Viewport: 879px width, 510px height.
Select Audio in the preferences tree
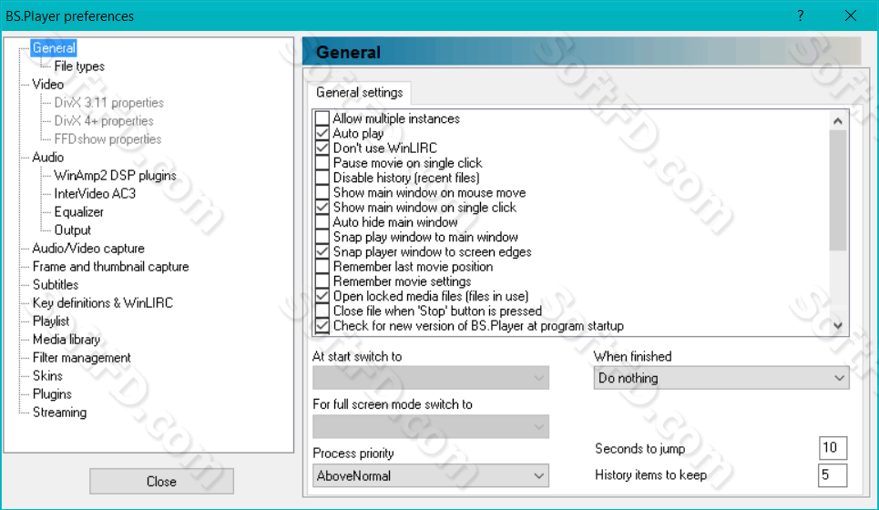(x=47, y=157)
